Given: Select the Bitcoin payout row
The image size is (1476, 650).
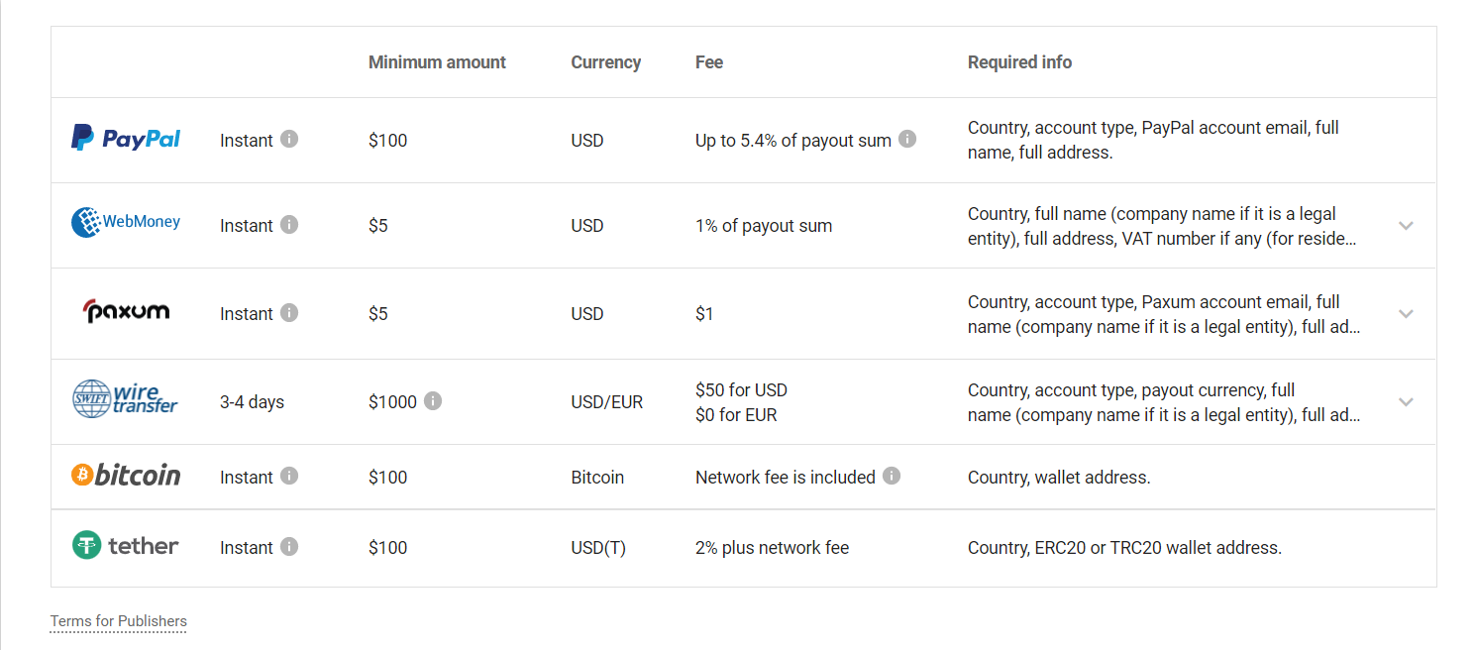Looking at the screenshot, I should tap(693, 476).
